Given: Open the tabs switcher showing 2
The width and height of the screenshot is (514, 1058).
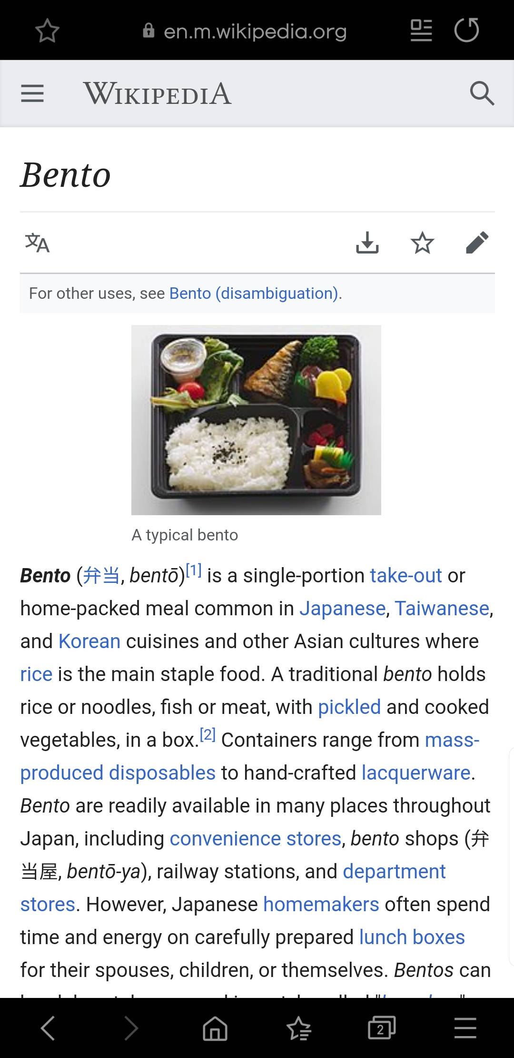Looking at the screenshot, I should pos(382,1028).
